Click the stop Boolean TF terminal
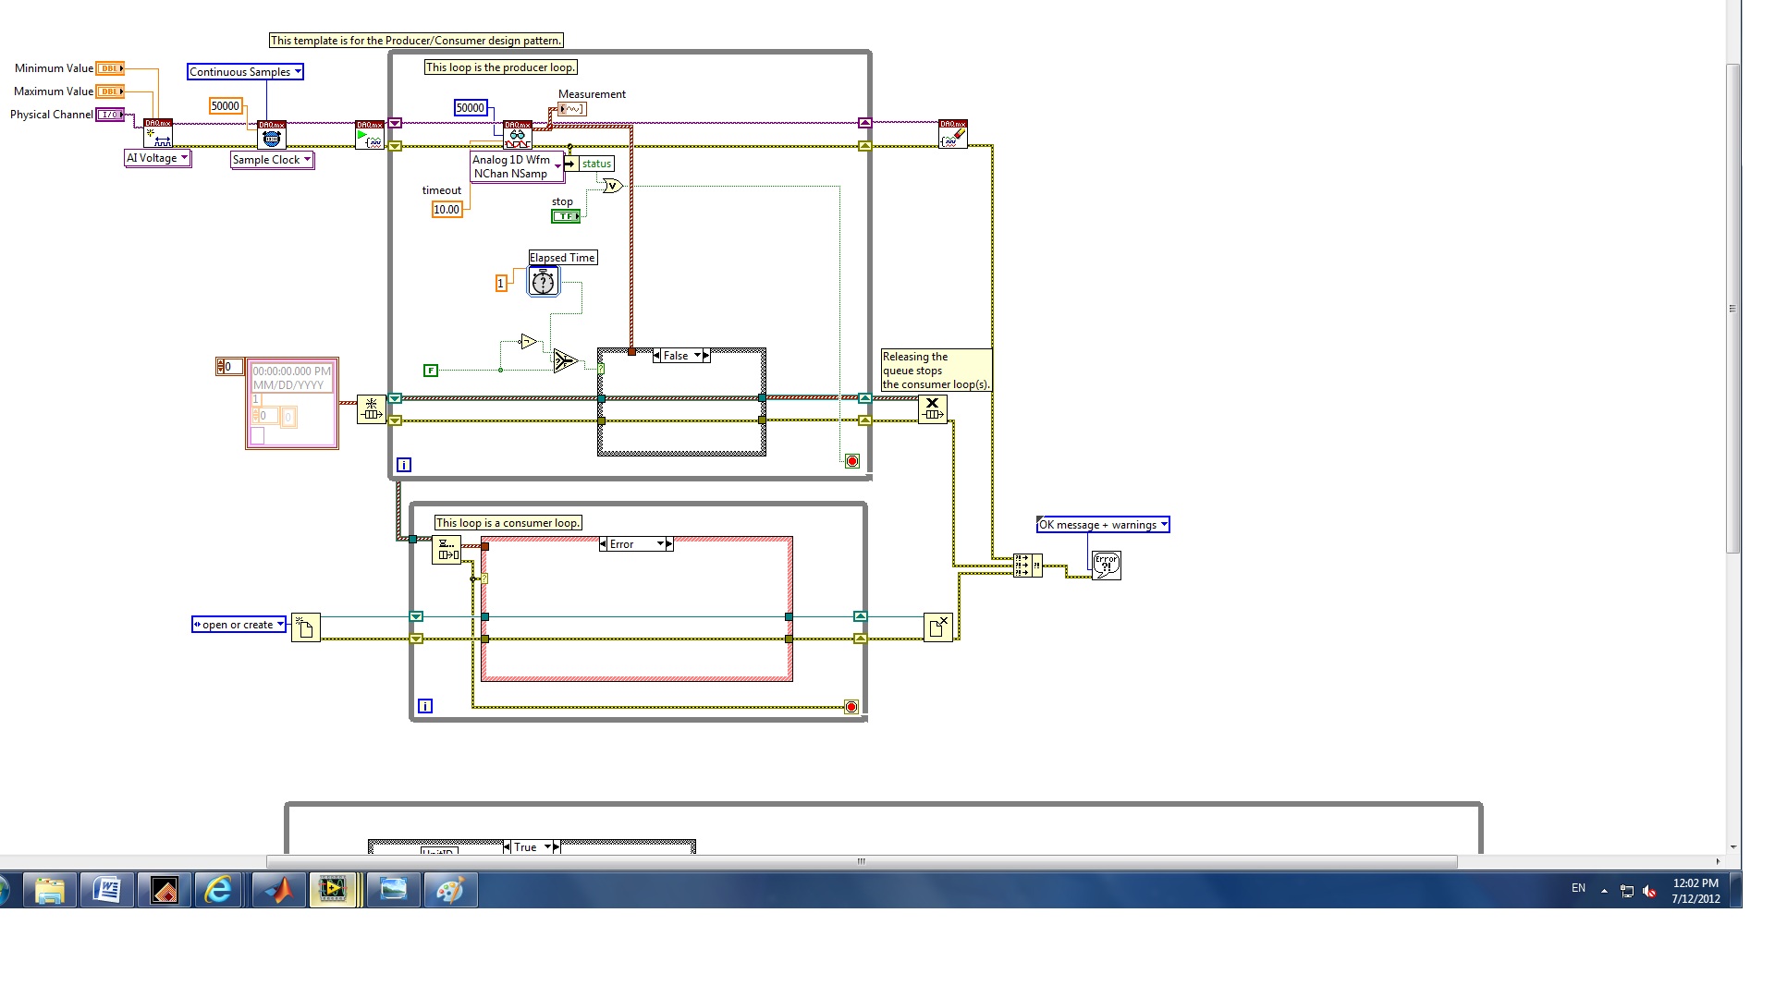This screenshot has height=998, width=1775. tap(566, 216)
